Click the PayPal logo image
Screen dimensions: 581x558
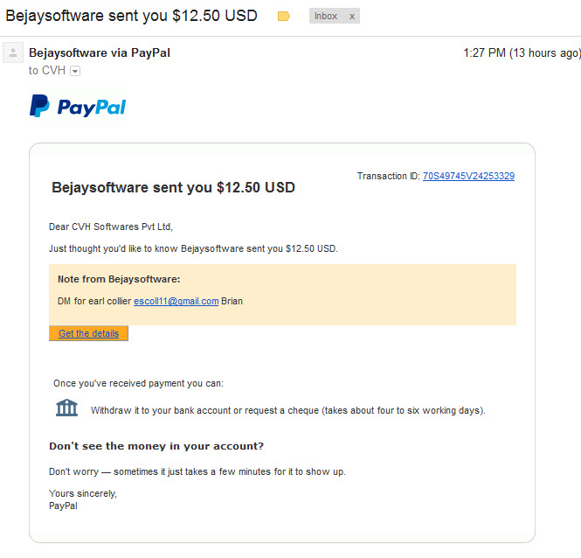[x=78, y=106]
